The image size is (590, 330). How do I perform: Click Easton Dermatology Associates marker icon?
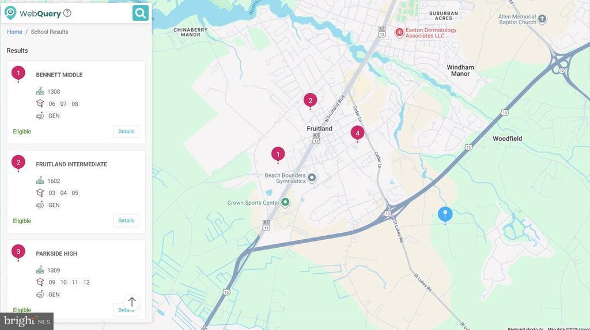click(x=399, y=33)
